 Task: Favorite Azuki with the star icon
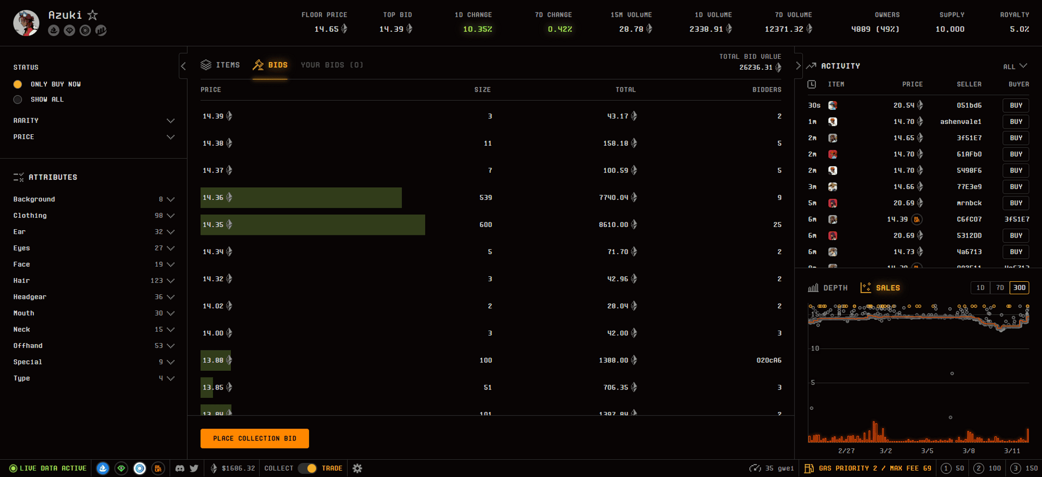[x=93, y=15]
